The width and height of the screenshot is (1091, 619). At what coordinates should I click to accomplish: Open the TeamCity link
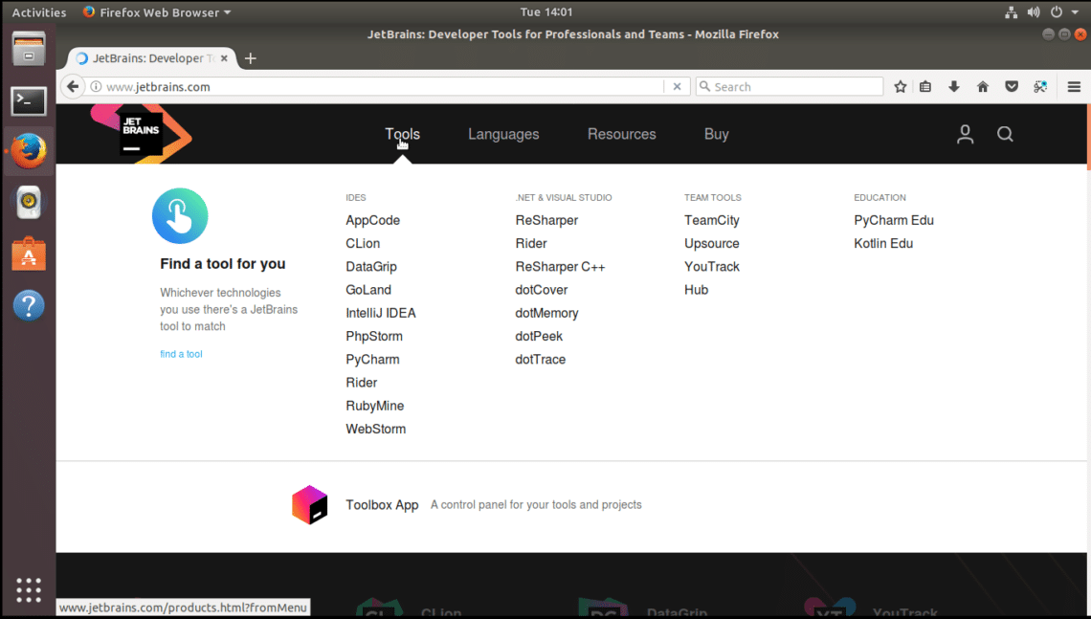pyautogui.click(x=712, y=220)
